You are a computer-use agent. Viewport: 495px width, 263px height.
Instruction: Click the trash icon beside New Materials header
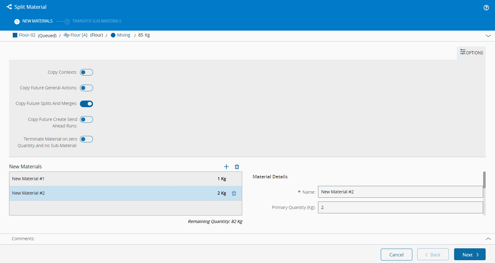click(237, 167)
